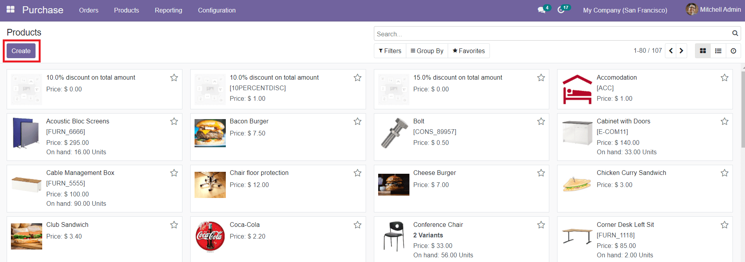Toggle favorite on Coca-Cola
This screenshot has height=262, width=745.
coord(357,225)
